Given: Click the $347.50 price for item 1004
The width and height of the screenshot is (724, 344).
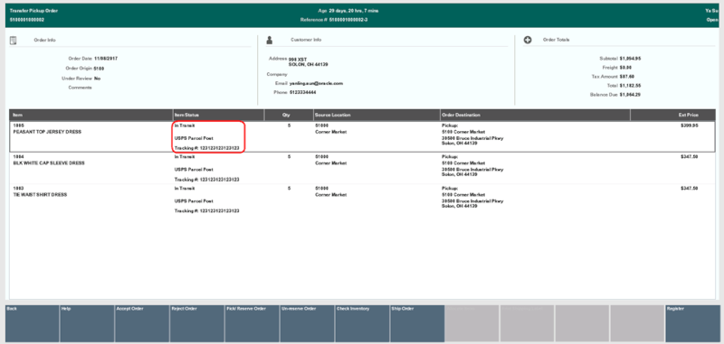Looking at the screenshot, I should pos(689,157).
